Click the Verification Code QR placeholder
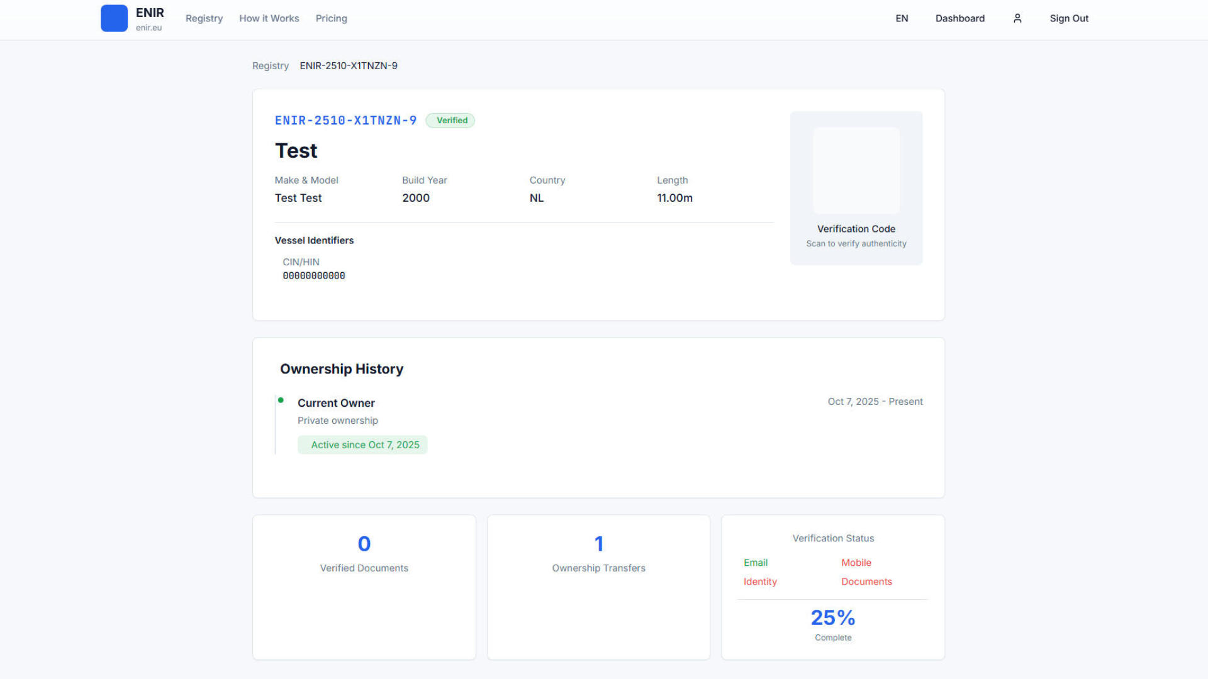1208x679 pixels. click(856, 170)
